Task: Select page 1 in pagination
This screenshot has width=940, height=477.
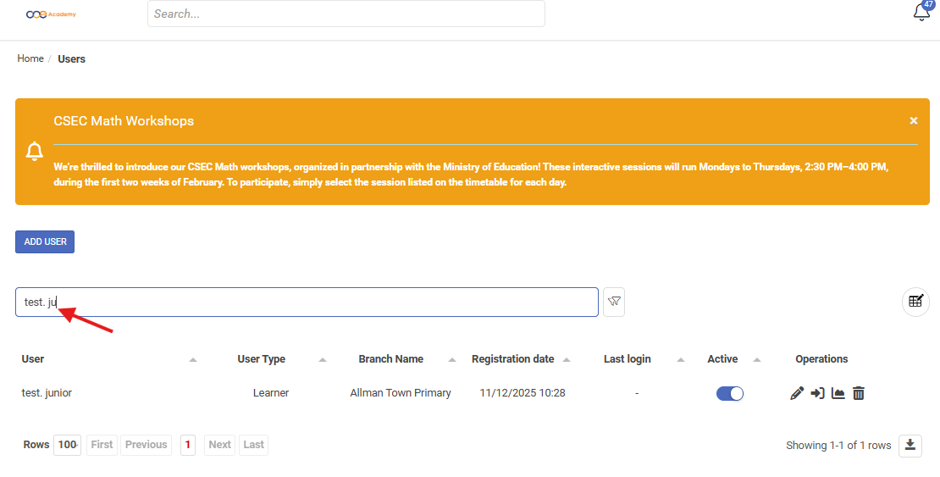Action: pos(188,445)
